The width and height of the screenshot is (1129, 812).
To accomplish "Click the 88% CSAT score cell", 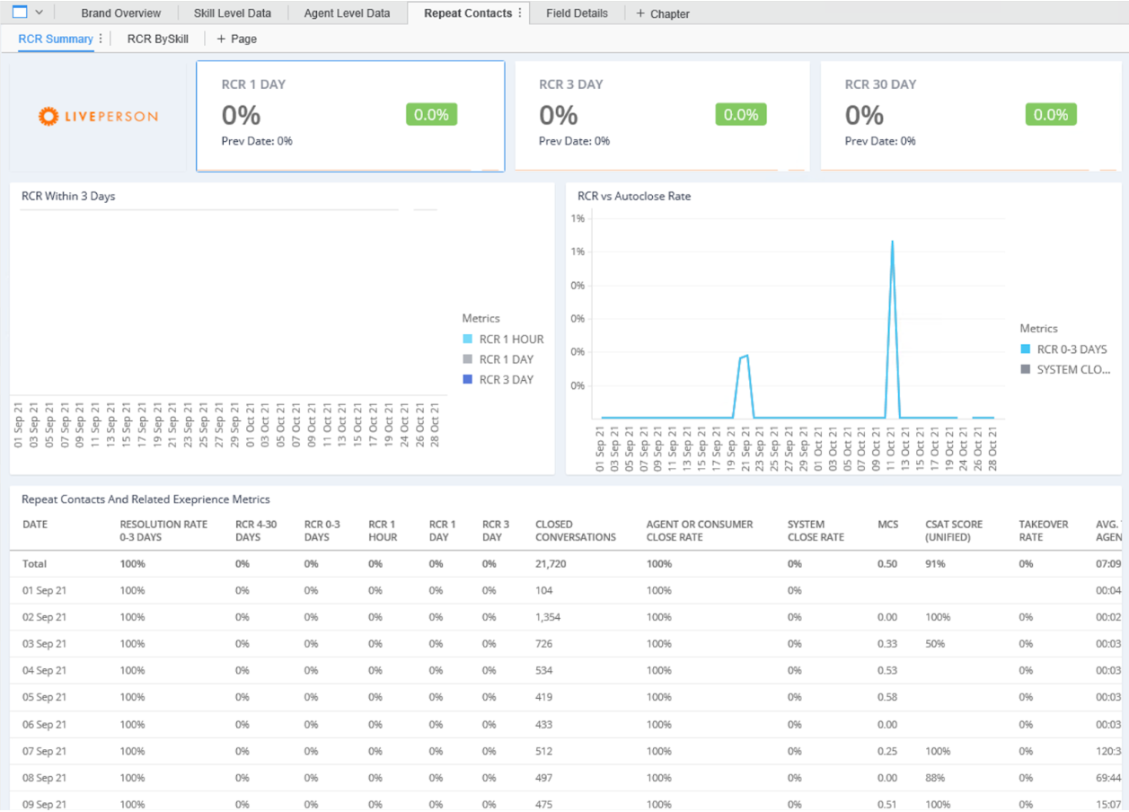I will (936, 778).
